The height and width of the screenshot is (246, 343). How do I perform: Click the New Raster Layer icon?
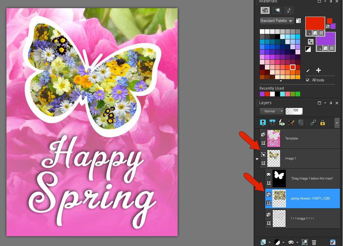click(x=264, y=242)
